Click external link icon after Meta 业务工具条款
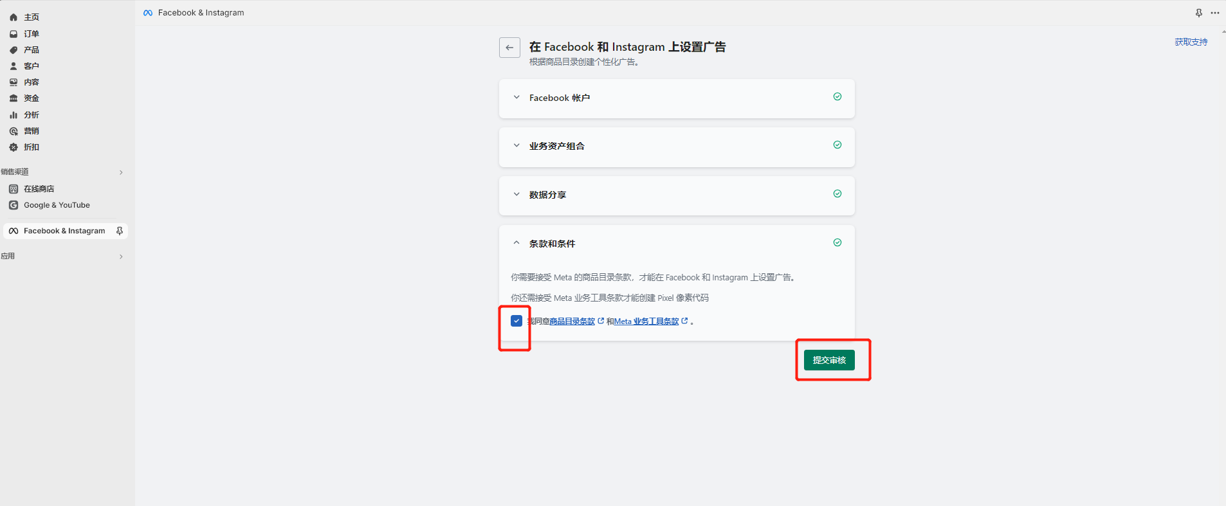Viewport: 1226px width, 506px height. (x=684, y=321)
